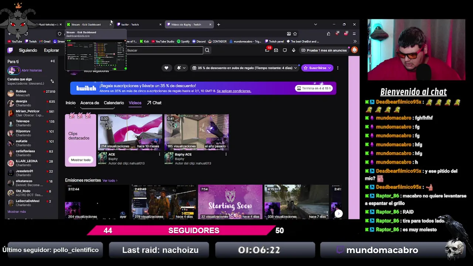Viewport: 473px width, 266px height.
Task: Click next arrow in Emisiones recientes carousel
Action: pos(338,214)
